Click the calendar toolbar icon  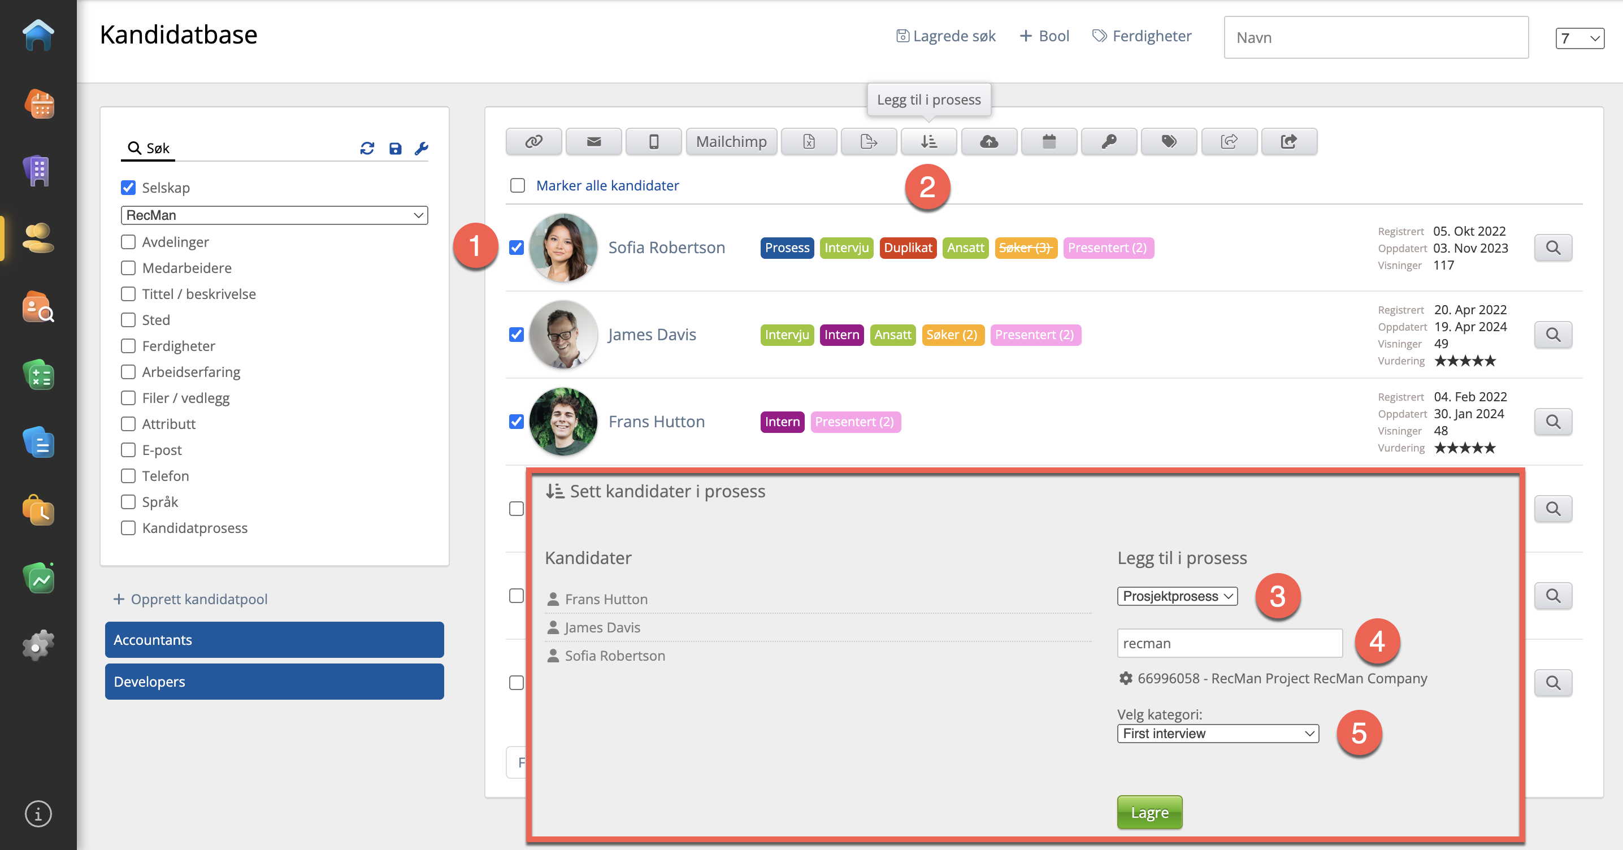1048,141
